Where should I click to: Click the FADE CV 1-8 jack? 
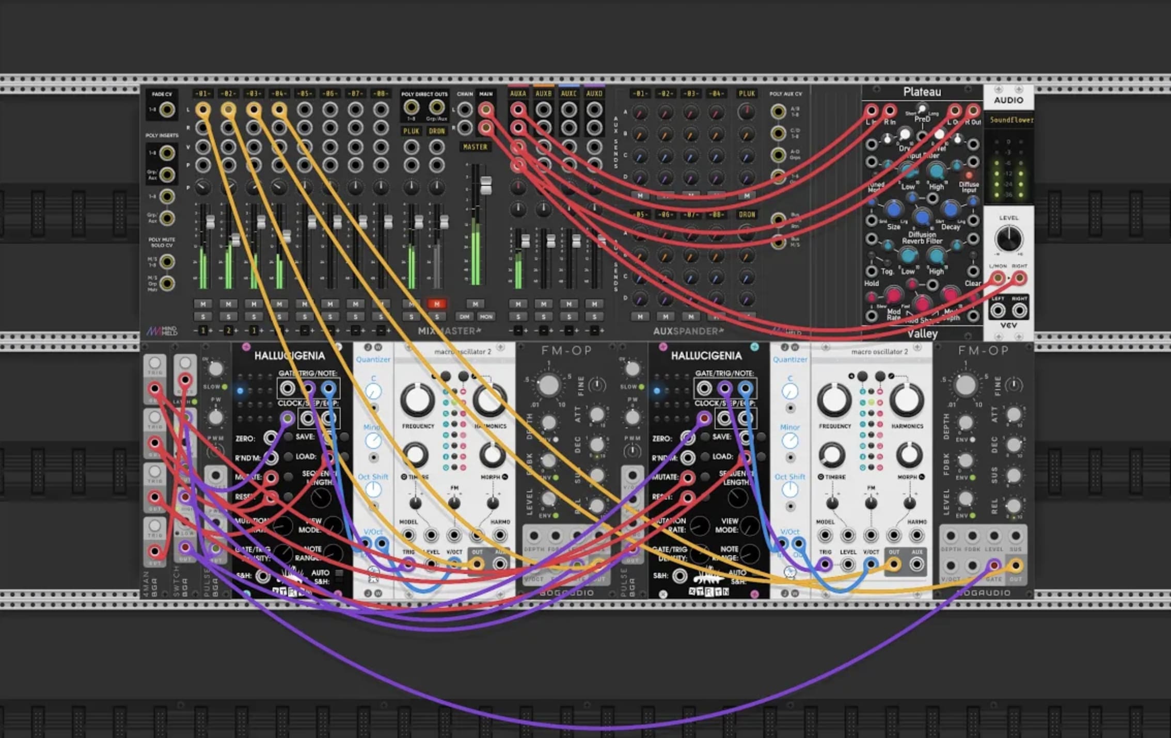tap(167, 110)
